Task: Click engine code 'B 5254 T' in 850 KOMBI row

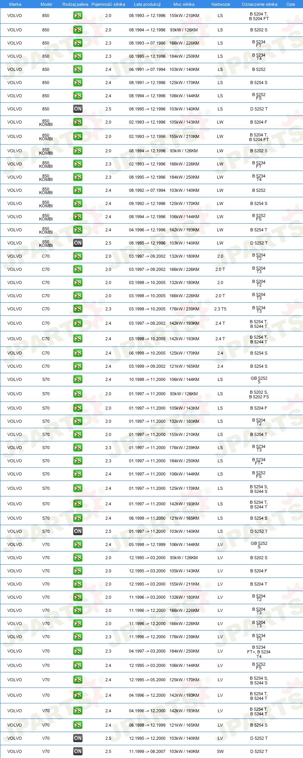Action: (259, 230)
